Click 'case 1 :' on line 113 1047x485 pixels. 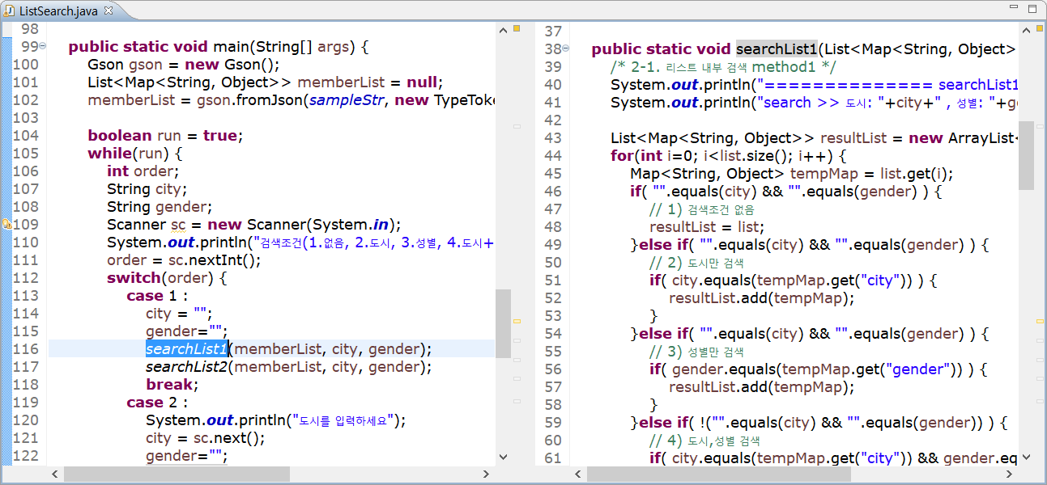point(157,295)
